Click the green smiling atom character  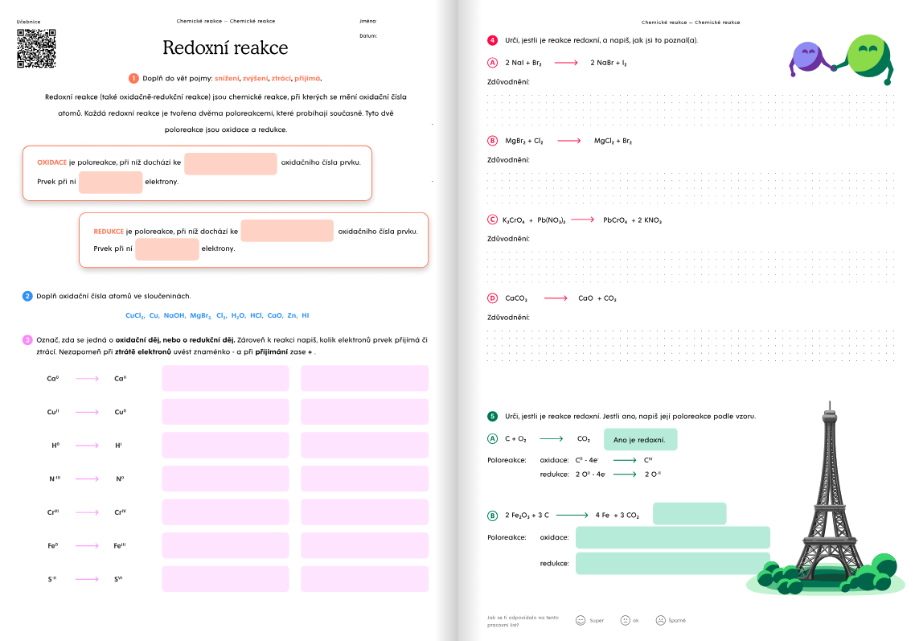coord(867,58)
